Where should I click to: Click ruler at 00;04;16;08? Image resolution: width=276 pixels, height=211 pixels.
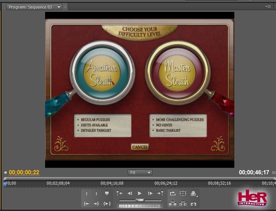click(x=112, y=183)
